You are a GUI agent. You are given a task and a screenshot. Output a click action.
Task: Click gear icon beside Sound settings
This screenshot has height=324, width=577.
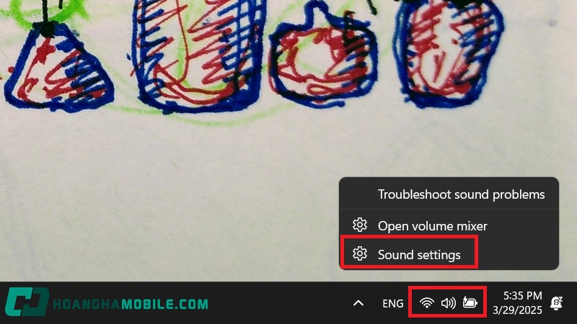click(359, 254)
